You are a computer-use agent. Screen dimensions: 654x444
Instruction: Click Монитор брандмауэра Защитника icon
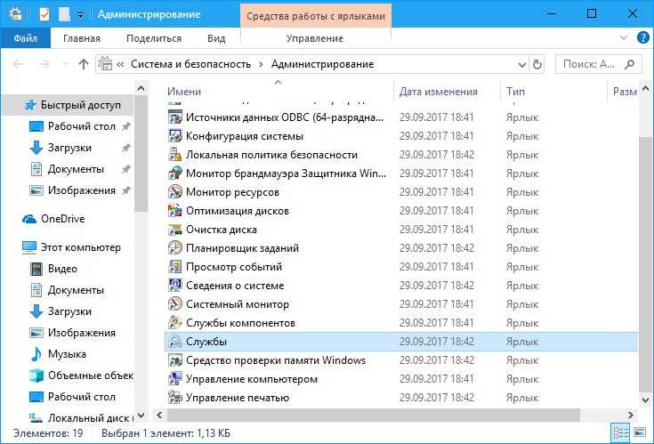[174, 173]
